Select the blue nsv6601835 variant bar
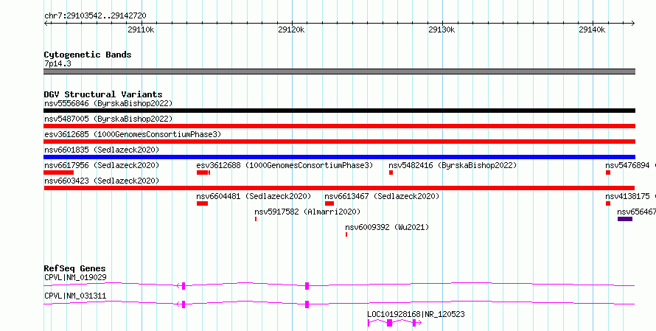The image size is (656, 331). pos(339,157)
